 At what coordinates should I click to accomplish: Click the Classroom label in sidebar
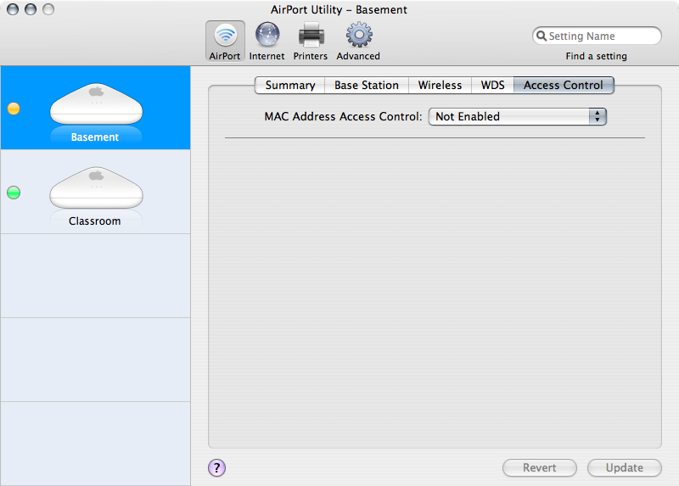pos(95,221)
